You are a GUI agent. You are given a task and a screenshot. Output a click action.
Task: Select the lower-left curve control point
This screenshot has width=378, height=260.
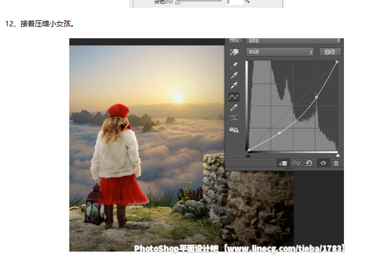[x=279, y=133]
